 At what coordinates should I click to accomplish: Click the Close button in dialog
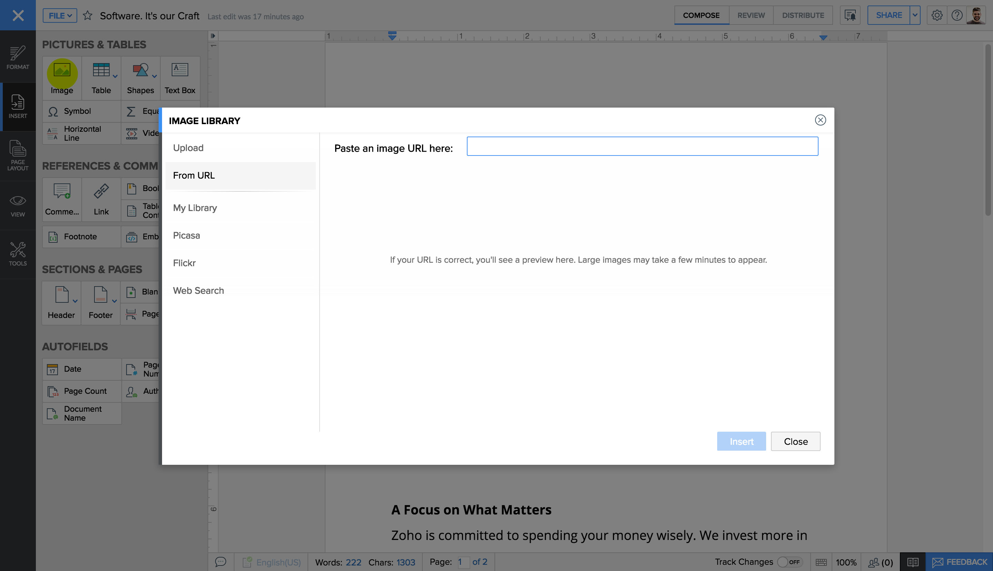click(x=795, y=441)
